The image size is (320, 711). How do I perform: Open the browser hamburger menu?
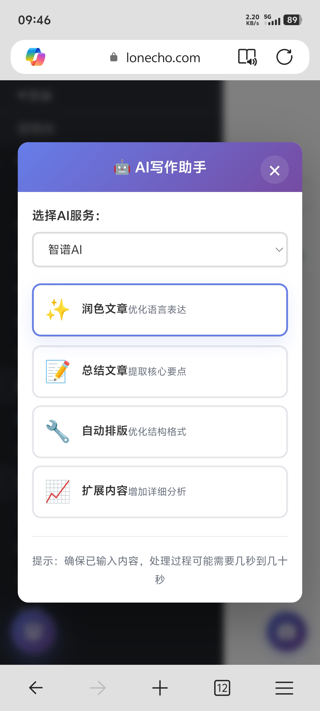[284, 688]
